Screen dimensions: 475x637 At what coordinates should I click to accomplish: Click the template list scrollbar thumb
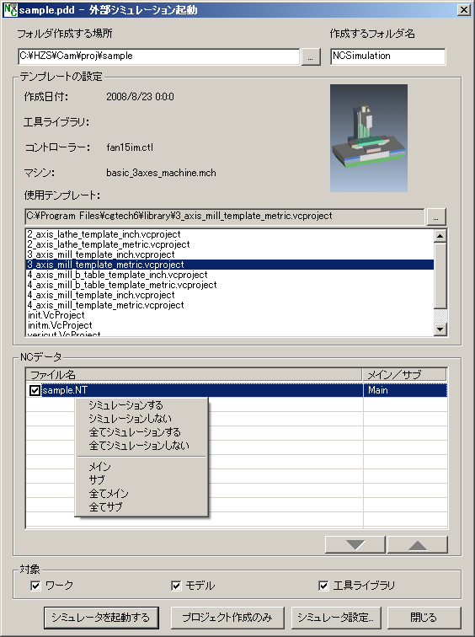click(x=440, y=276)
